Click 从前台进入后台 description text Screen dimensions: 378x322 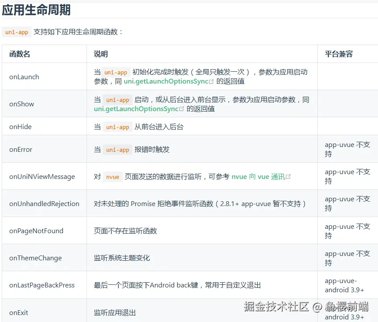coord(159,127)
